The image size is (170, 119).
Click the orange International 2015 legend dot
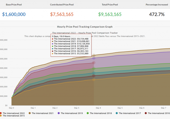[1, 116]
